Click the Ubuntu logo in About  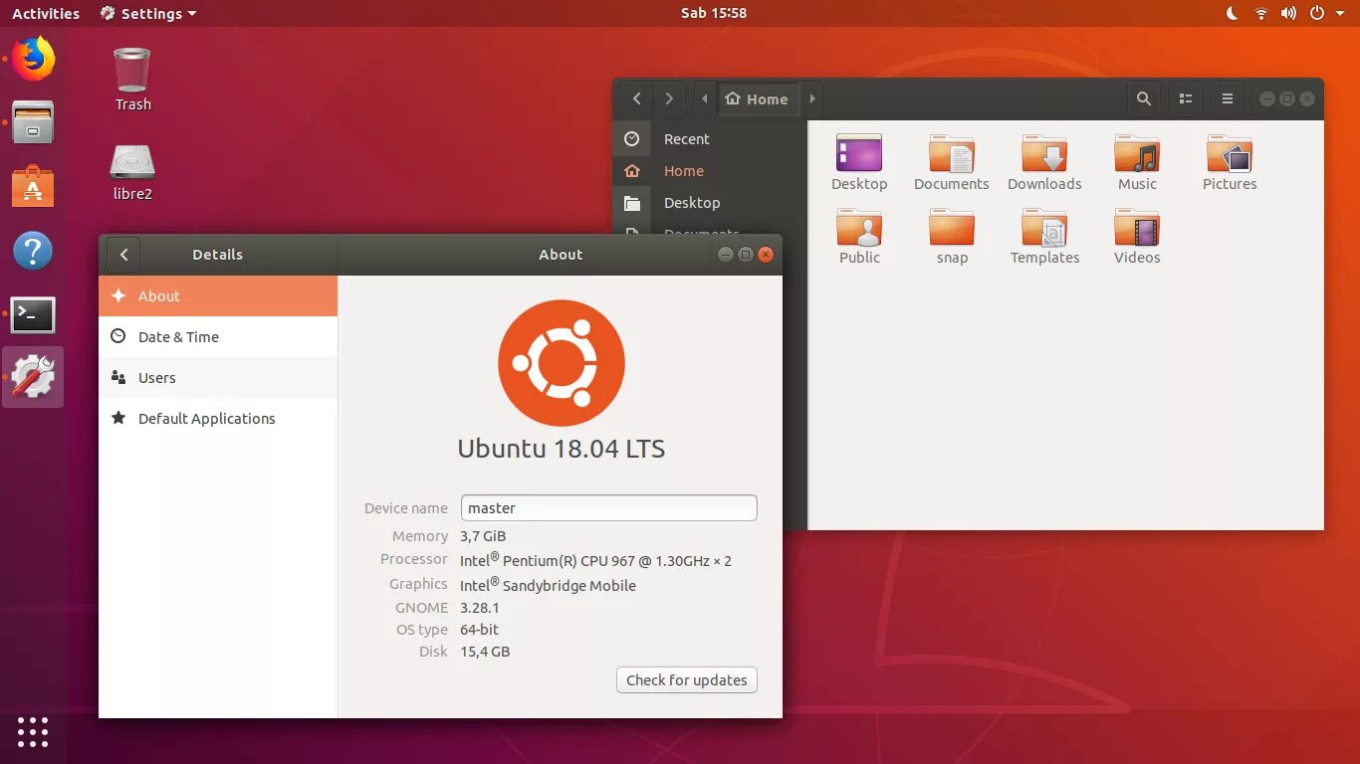coord(562,363)
